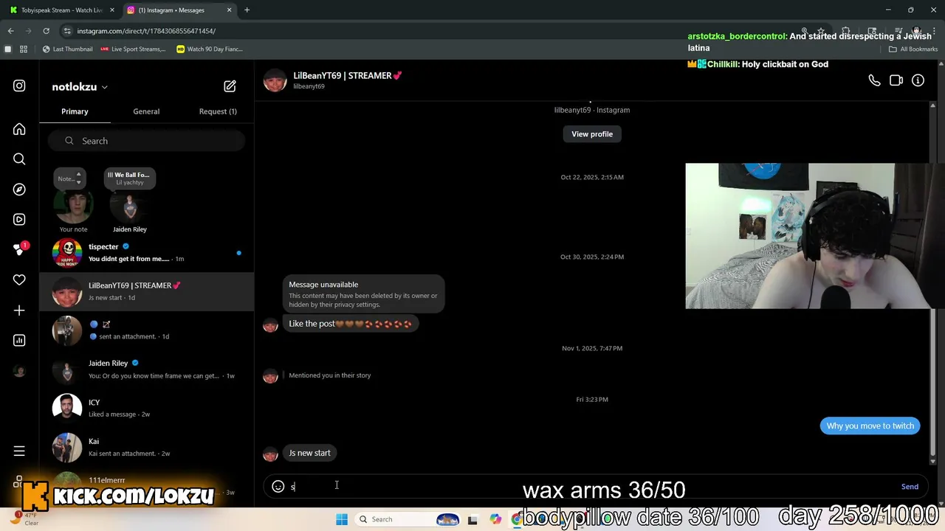Open profile avatar in left sidebar
Image resolution: width=945 pixels, height=531 pixels.
coord(19,371)
